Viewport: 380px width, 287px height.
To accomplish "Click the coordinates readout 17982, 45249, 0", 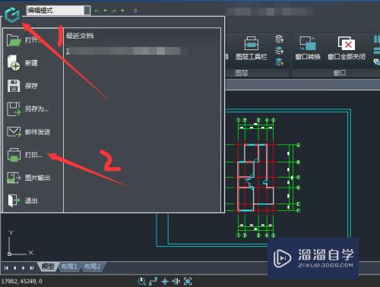I will [x=22, y=281].
